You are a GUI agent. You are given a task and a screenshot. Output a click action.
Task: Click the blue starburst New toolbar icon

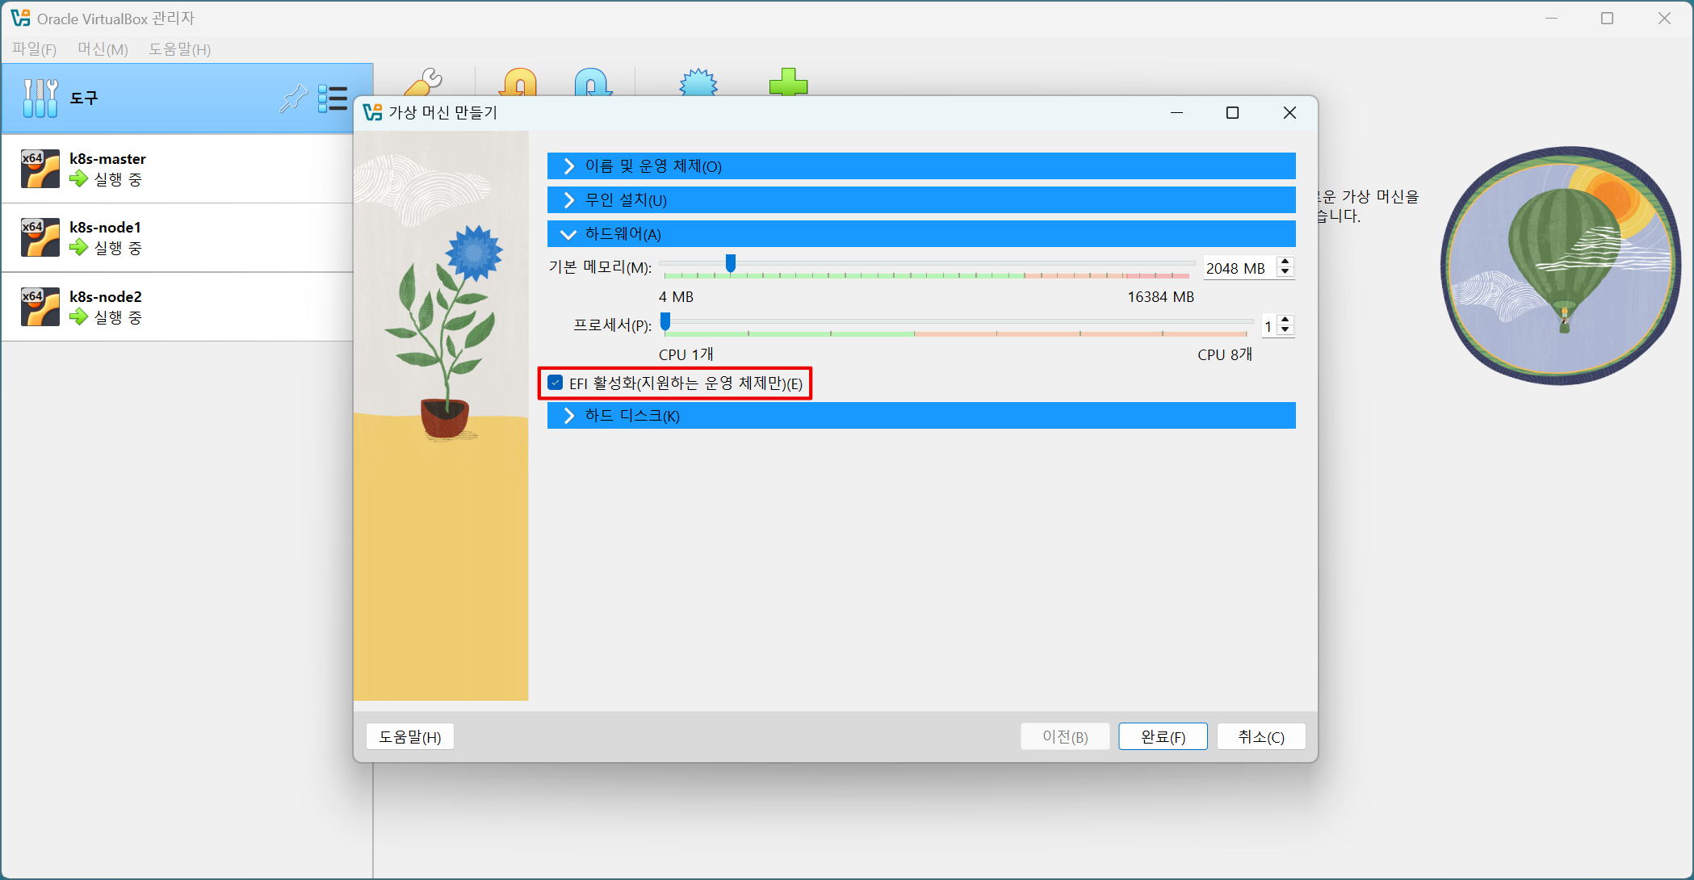click(x=698, y=82)
